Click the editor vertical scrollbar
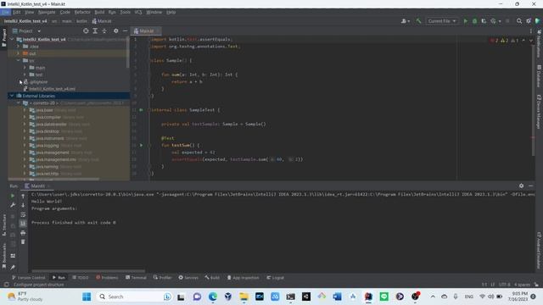Screen dimensions: 543x305 click(x=534, y=100)
